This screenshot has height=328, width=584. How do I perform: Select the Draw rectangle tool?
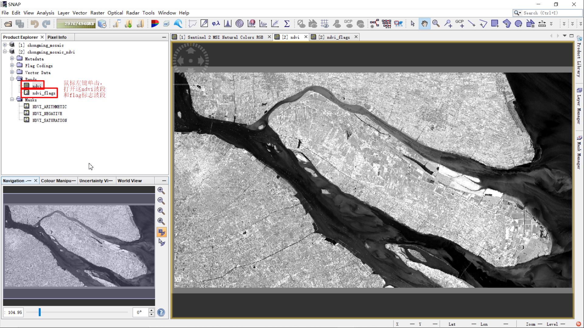click(x=495, y=24)
